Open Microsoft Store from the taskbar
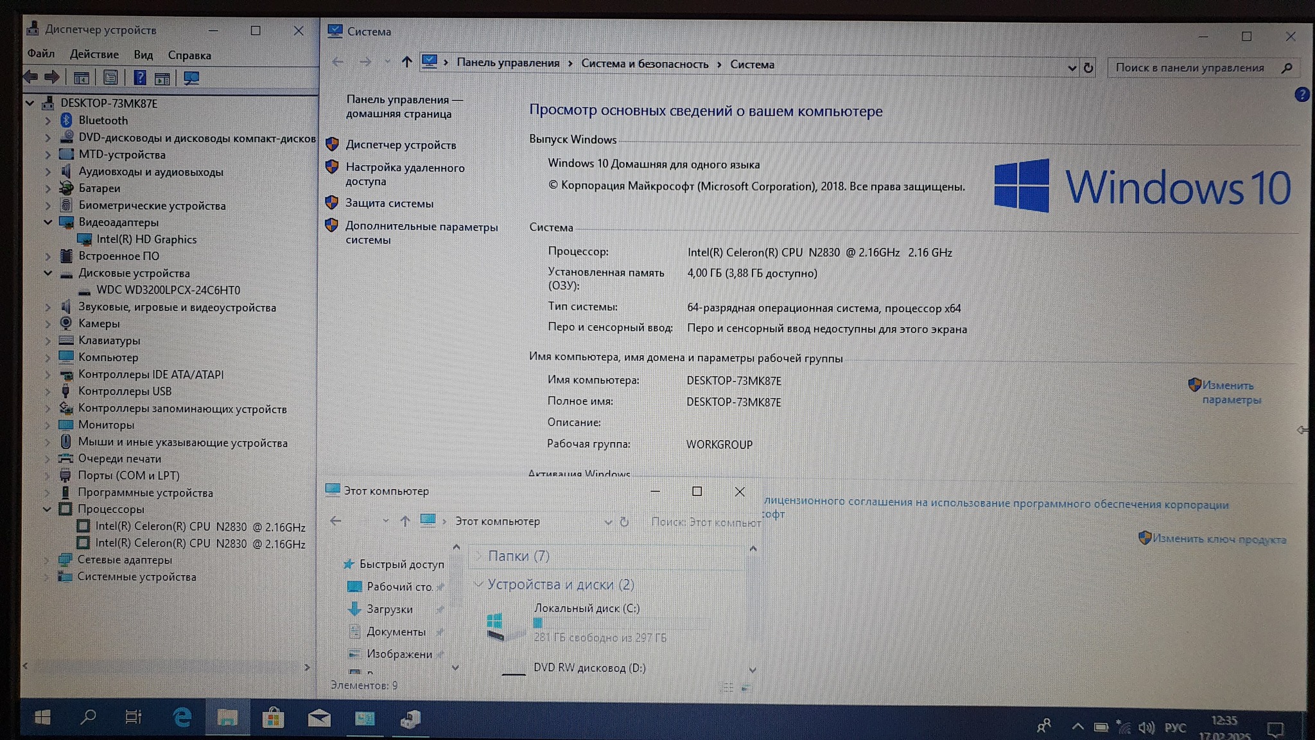 [x=273, y=718]
